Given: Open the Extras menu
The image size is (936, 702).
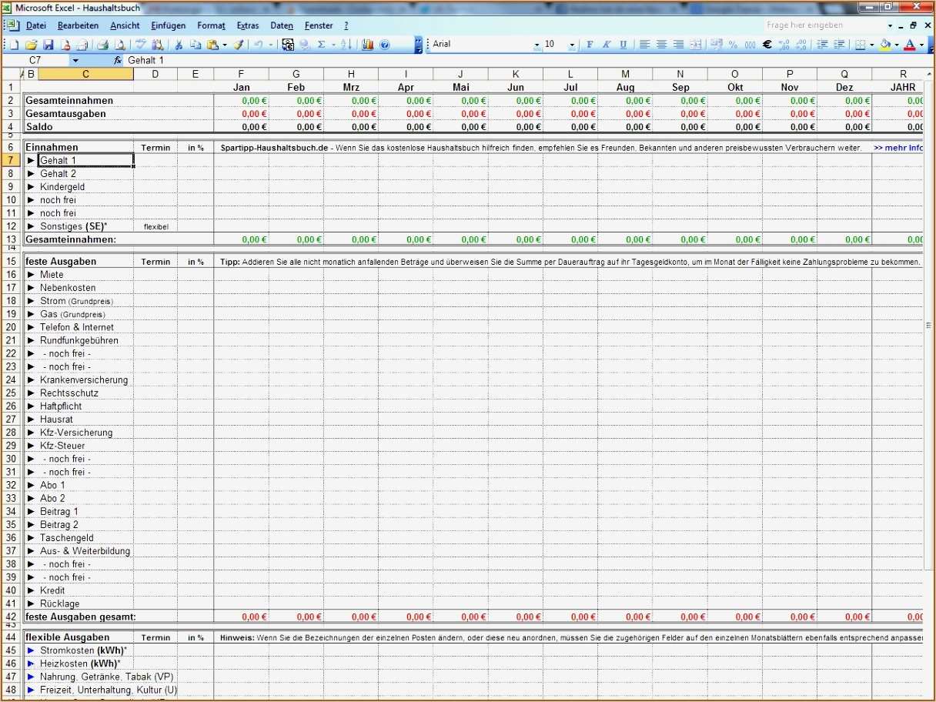Looking at the screenshot, I should (248, 25).
